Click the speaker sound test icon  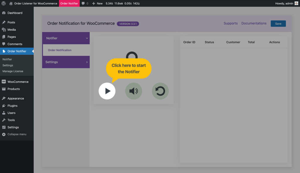pos(134,91)
